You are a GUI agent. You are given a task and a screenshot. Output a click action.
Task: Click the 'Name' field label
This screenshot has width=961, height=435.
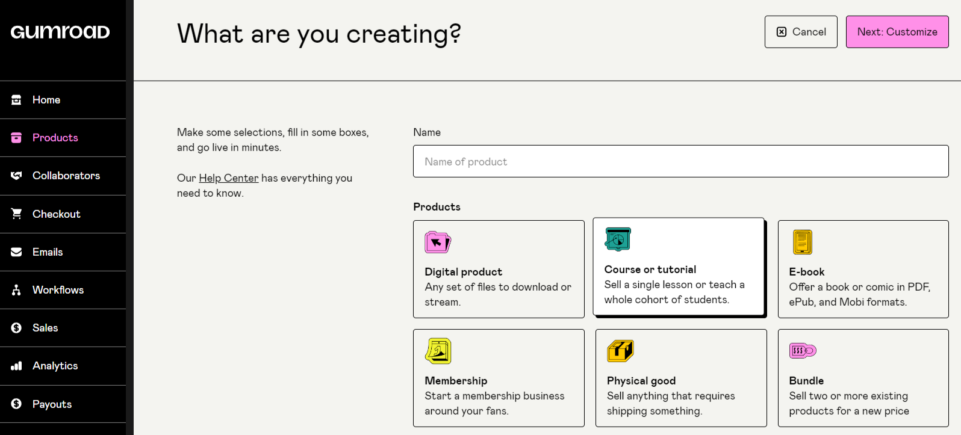point(427,132)
